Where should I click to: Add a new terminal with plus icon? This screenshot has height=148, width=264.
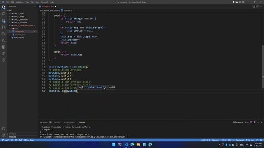point(246,122)
